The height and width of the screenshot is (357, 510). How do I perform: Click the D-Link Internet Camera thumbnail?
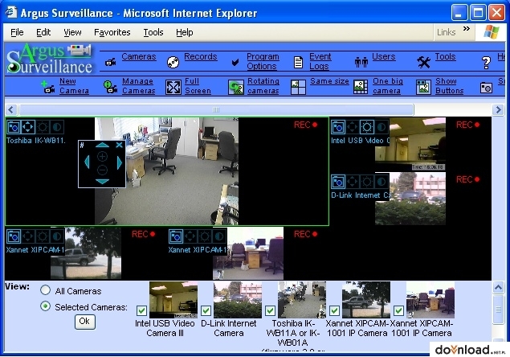point(238,300)
